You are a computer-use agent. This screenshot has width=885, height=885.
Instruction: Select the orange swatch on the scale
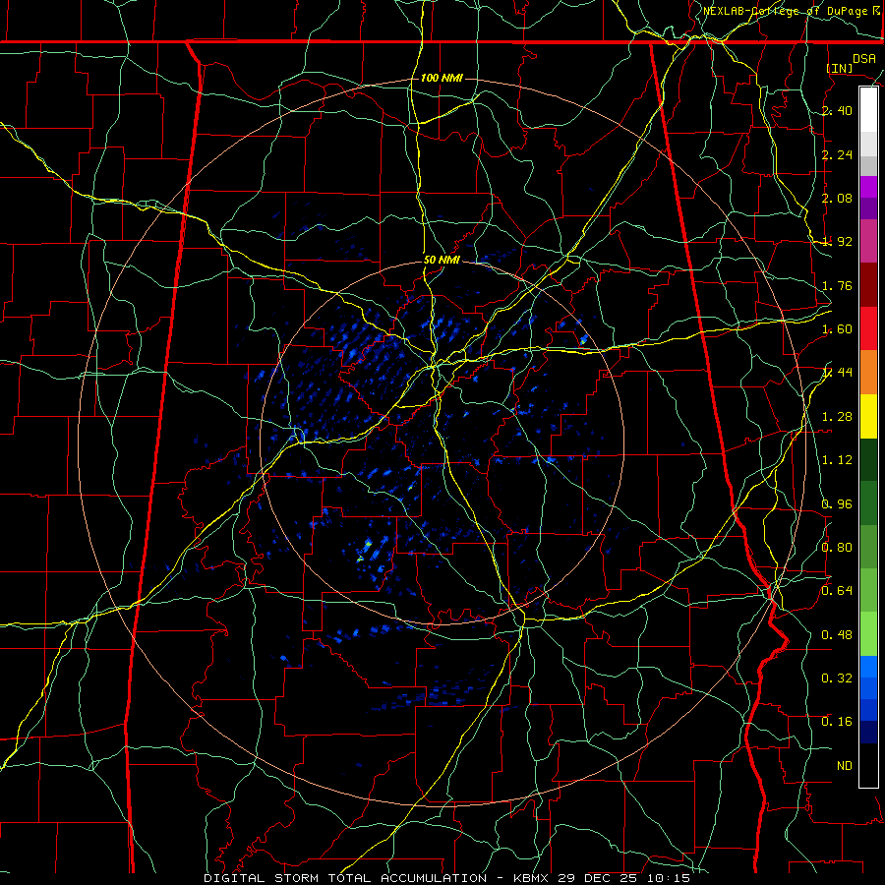(x=868, y=373)
